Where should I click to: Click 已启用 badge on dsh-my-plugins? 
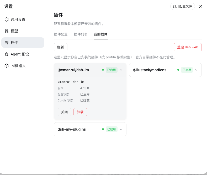(112, 129)
